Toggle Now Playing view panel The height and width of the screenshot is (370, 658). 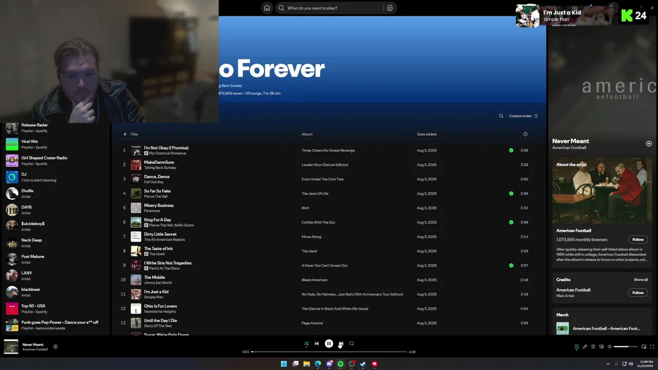click(576, 347)
